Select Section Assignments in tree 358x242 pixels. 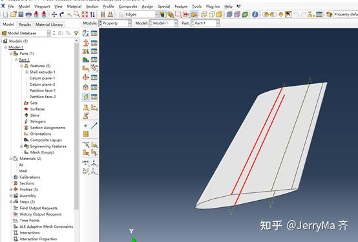48,128
